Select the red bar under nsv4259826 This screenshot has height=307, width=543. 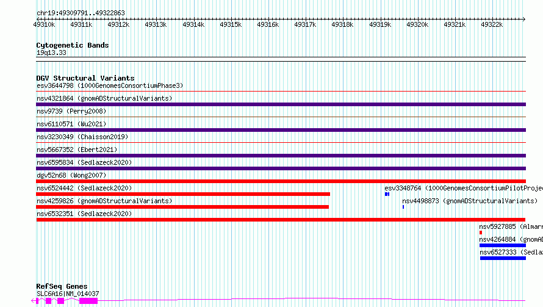182,207
